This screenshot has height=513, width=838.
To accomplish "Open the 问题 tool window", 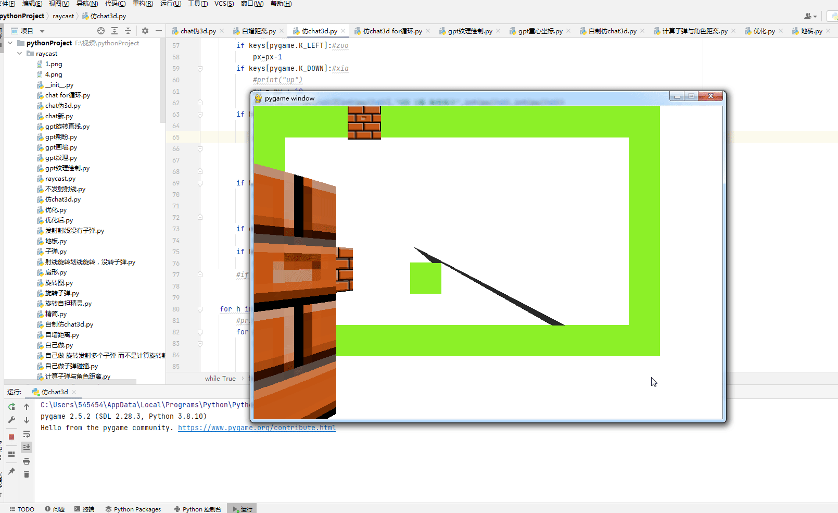I will 55,509.
